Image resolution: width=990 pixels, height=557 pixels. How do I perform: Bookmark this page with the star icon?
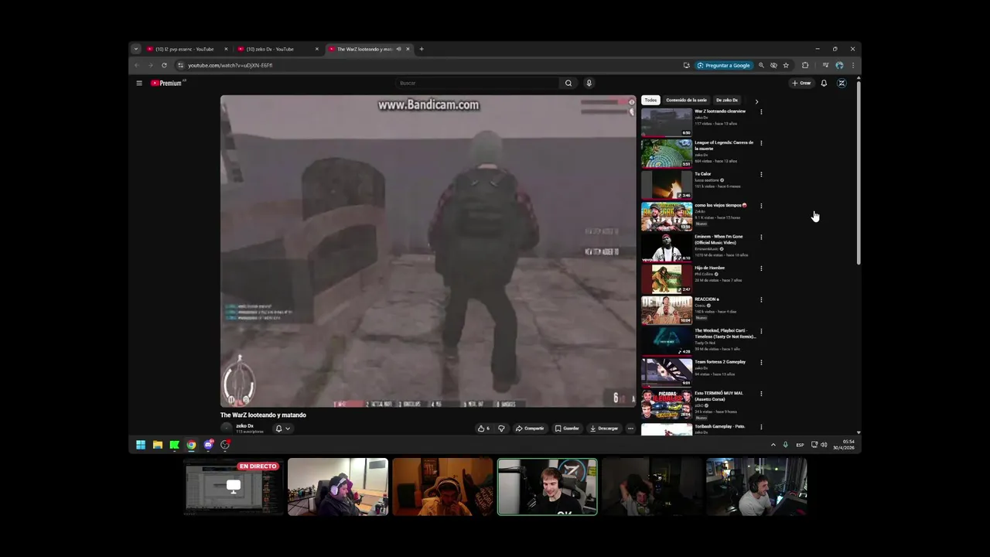click(786, 65)
